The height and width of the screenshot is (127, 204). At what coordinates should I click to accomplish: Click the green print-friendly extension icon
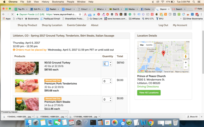coord(179,14)
